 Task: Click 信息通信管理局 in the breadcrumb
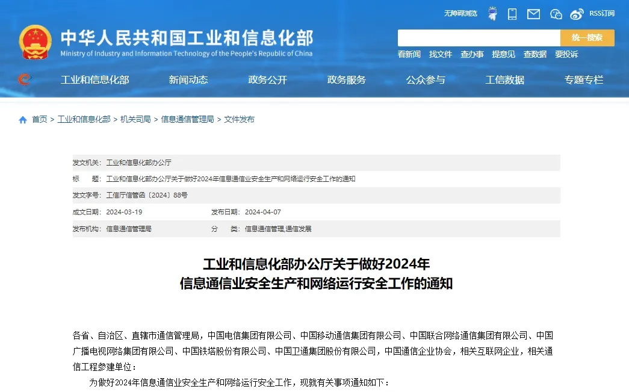pyautogui.click(x=187, y=120)
